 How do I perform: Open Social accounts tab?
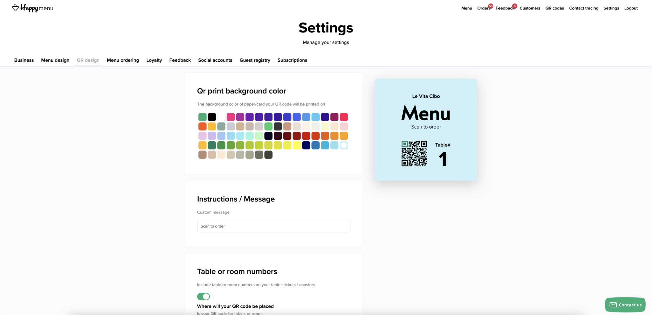pos(215,60)
